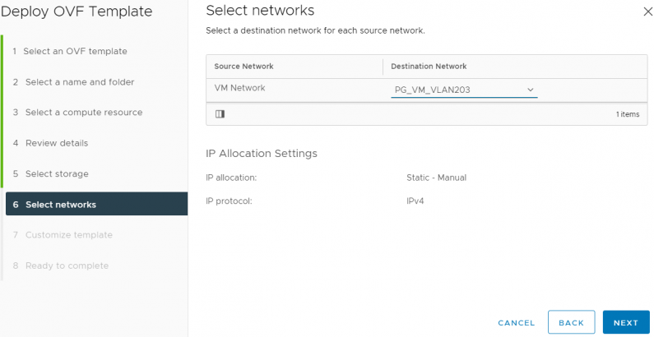Click the CANCEL link
This screenshot has height=337, width=654.
click(516, 323)
